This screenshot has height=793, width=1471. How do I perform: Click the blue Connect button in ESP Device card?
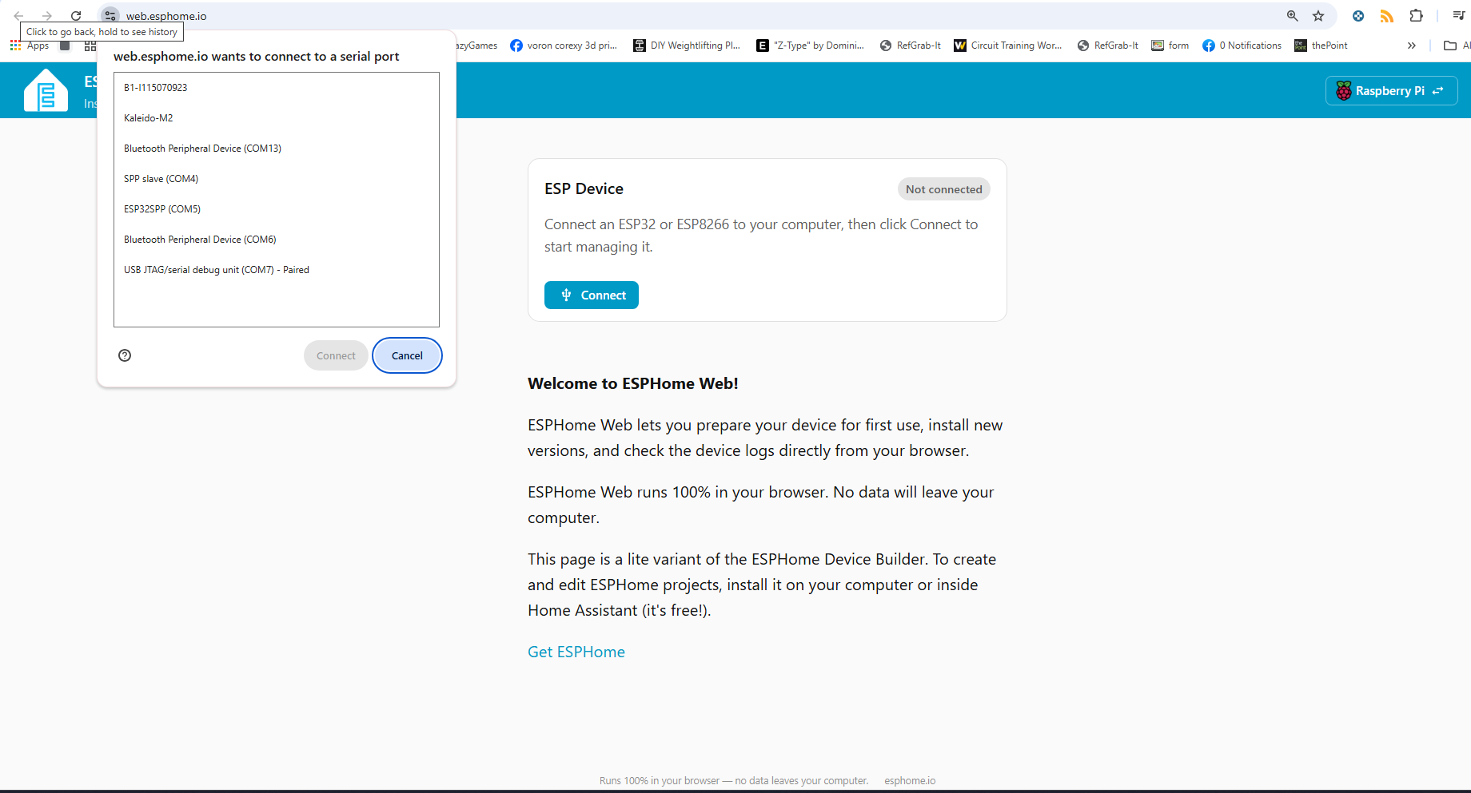coord(592,295)
